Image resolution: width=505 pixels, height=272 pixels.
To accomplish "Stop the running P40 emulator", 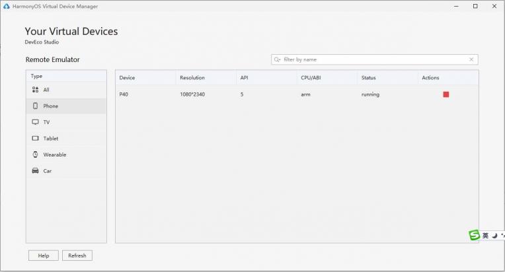I will [x=446, y=94].
